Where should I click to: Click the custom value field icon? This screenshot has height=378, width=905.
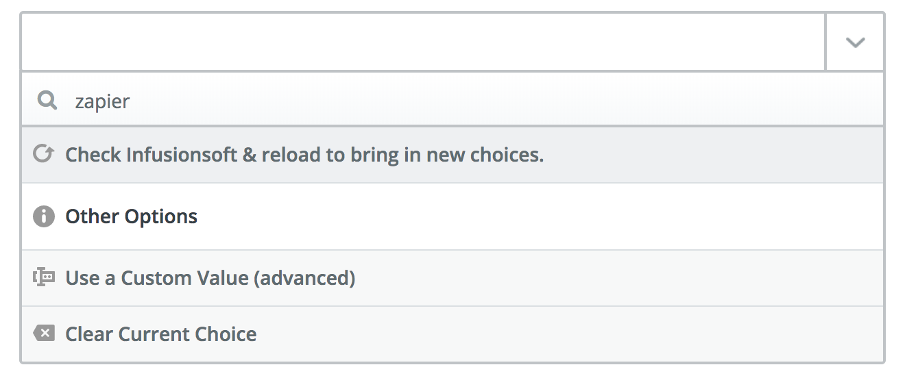tap(44, 278)
